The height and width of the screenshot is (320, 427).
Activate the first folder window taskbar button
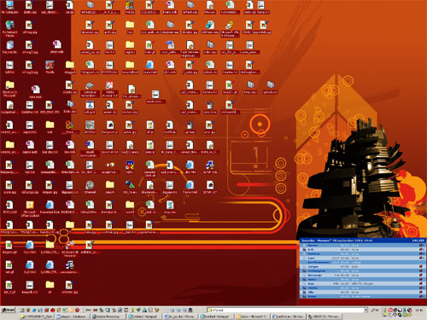37,317
